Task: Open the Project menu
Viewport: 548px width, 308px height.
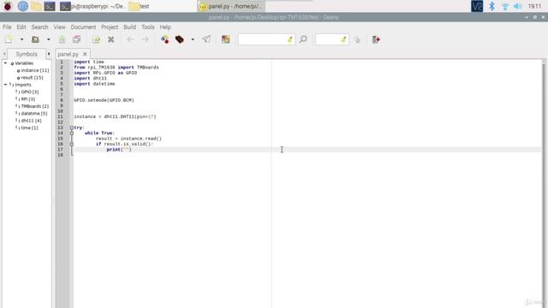Action: coord(110,27)
